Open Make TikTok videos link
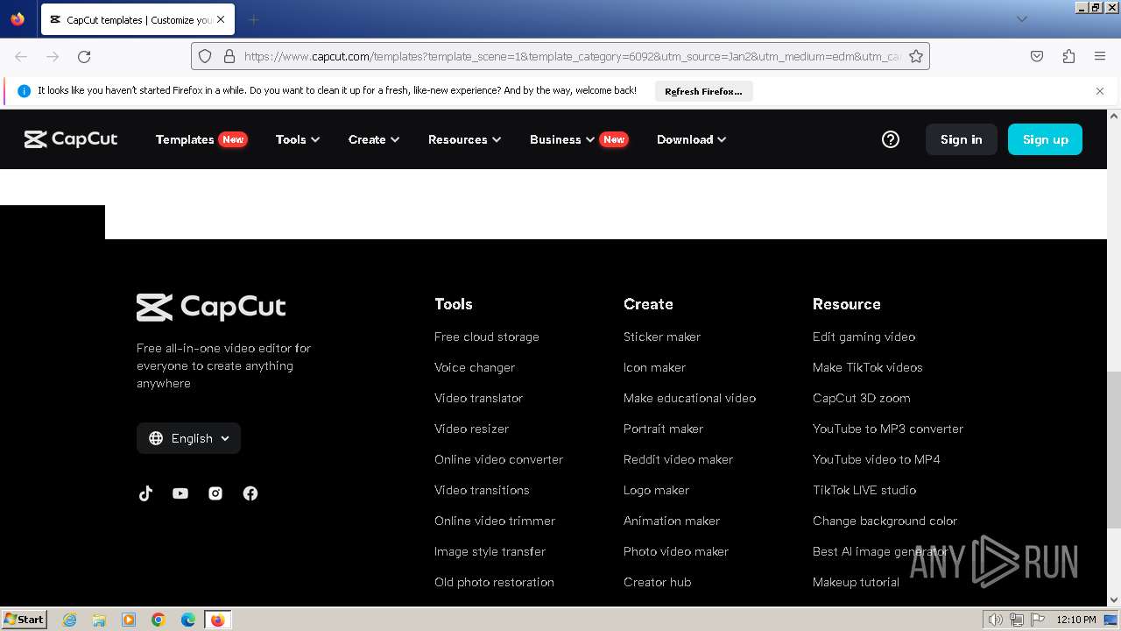This screenshot has height=631, width=1121. pos(867,367)
